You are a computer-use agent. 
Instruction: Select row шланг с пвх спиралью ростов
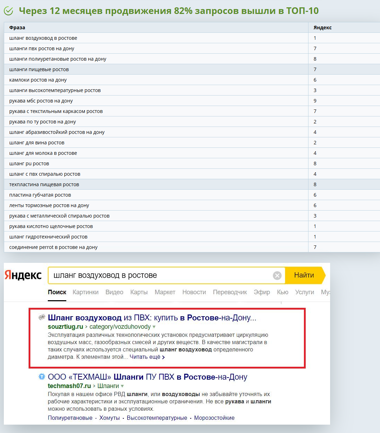192,174
